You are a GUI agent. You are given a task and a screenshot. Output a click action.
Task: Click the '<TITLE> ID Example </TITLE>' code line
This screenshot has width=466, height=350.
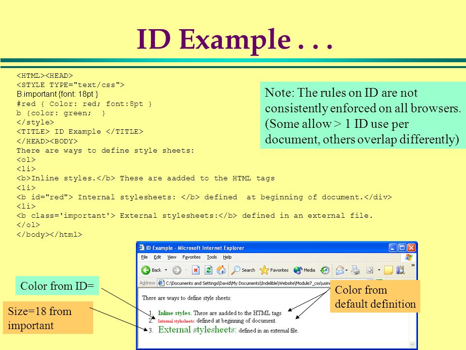click(80, 132)
